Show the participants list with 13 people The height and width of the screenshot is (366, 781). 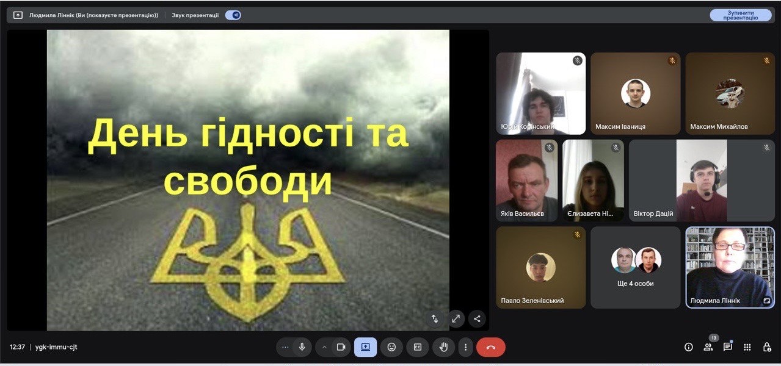(x=708, y=347)
